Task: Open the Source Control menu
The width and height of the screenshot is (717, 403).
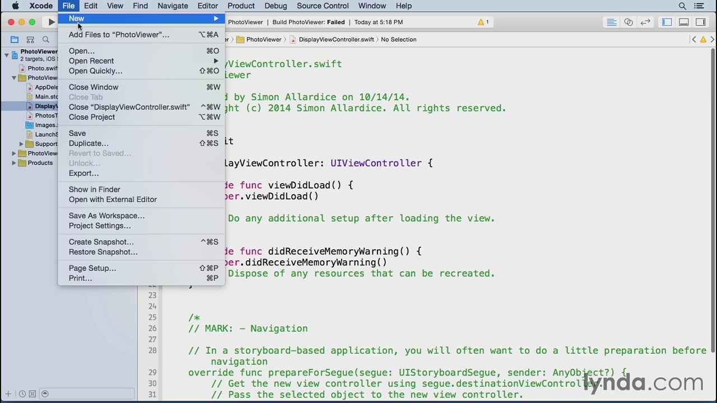Action: [x=323, y=6]
